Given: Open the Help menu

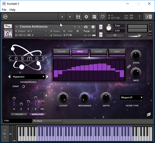Looking at the screenshot, I should [x=12, y=10].
